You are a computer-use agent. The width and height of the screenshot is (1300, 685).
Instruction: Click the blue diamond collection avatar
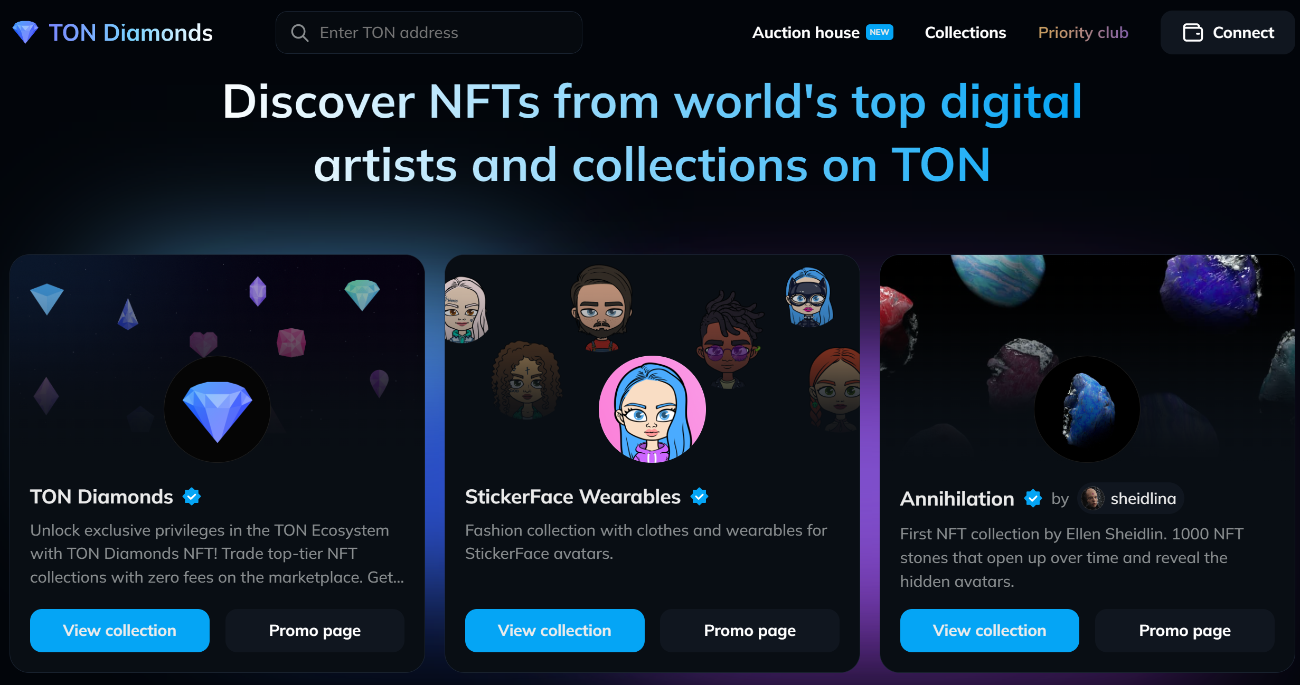click(x=217, y=410)
